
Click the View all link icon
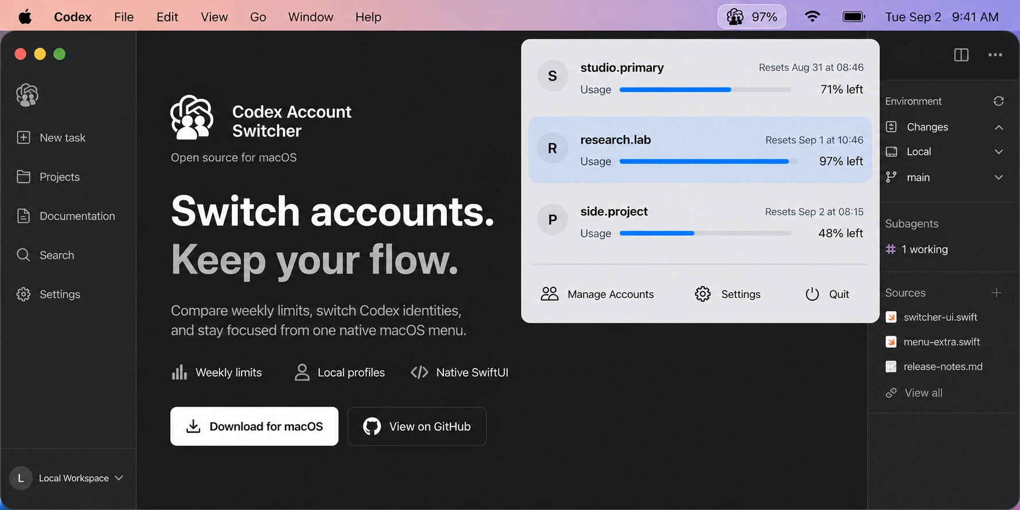pos(891,393)
